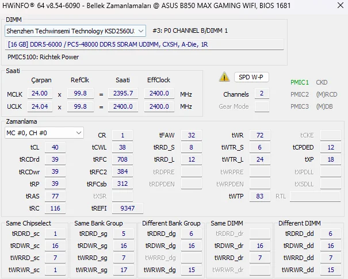Click the tRRD_L value 12
348x279 pixels.
click(192, 159)
